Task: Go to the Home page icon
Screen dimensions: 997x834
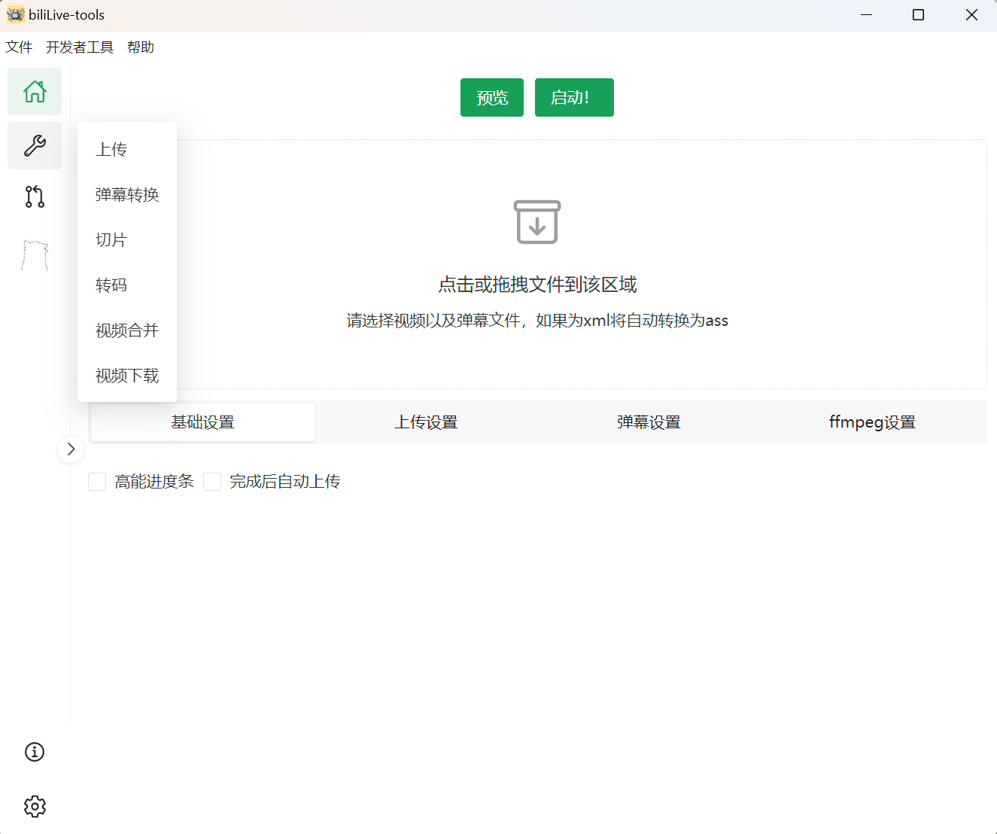Action: click(x=35, y=92)
